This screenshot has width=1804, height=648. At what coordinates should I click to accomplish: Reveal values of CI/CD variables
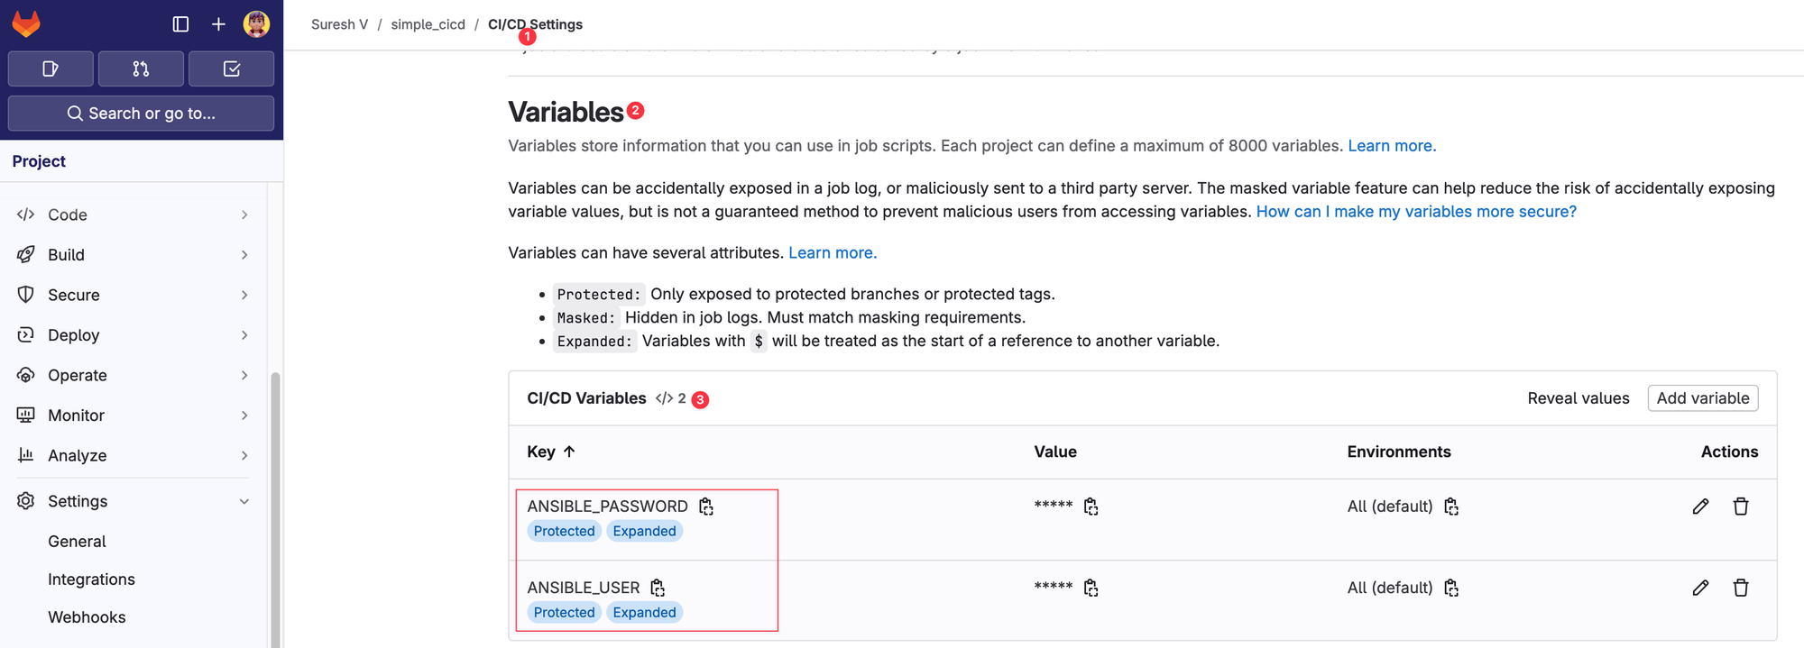click(x=1578, y=398)
